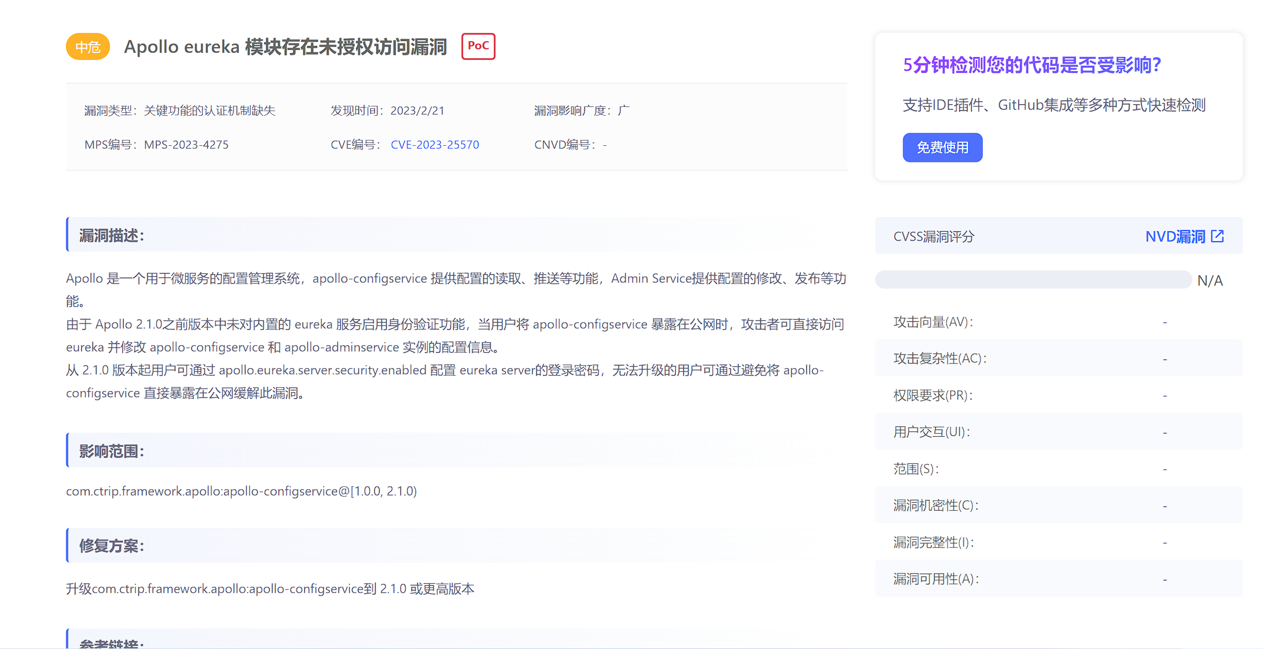Click the 攻击向量(AV) row

tap(1059, 322)
